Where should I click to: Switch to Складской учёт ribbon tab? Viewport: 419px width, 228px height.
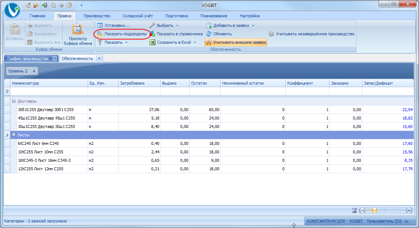pyautogui.click(x=138, y=16)
